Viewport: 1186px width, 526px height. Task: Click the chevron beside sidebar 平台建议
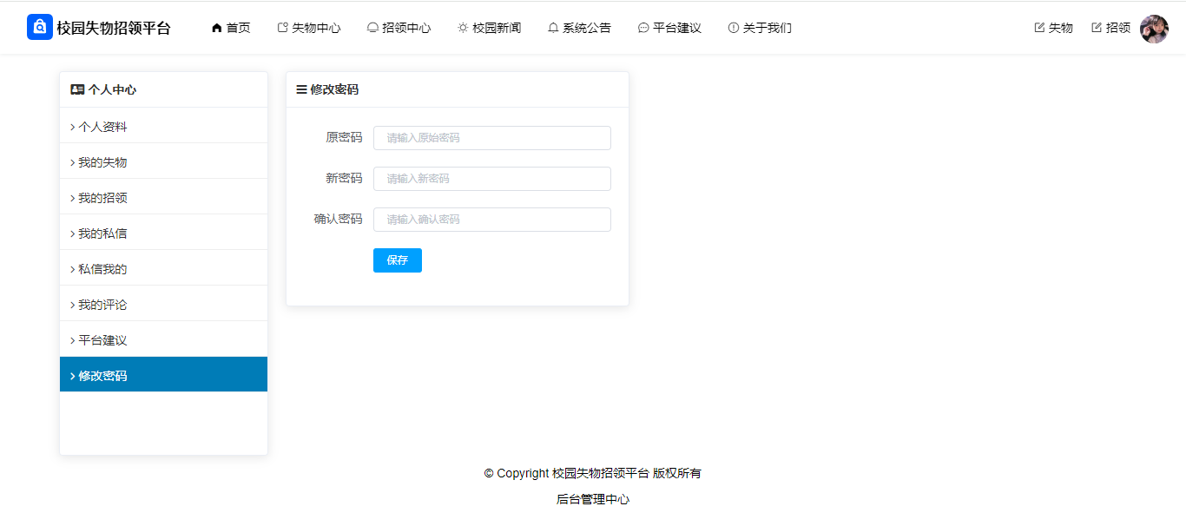[x=73, y=340]
